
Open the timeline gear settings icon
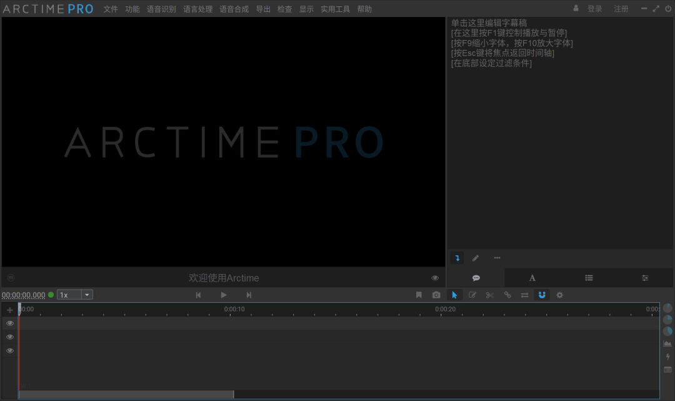(559, 295)
